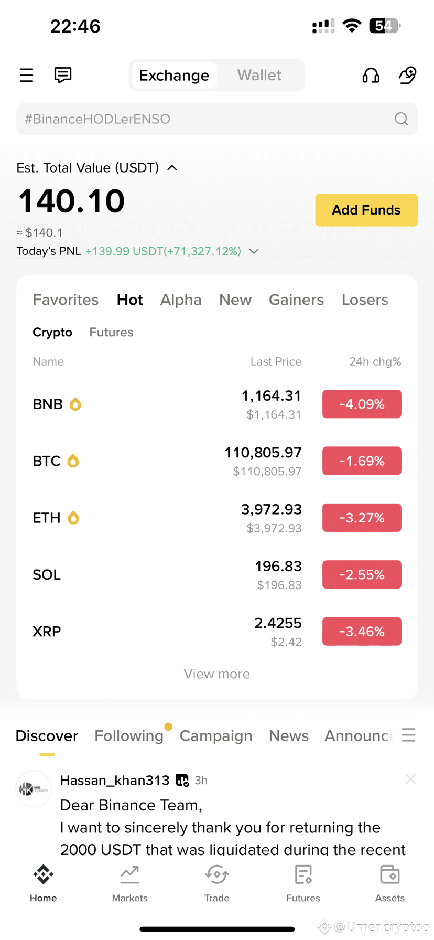
Task: Dismiss the Hassan_khan313 post
Action: pos(410,779)
